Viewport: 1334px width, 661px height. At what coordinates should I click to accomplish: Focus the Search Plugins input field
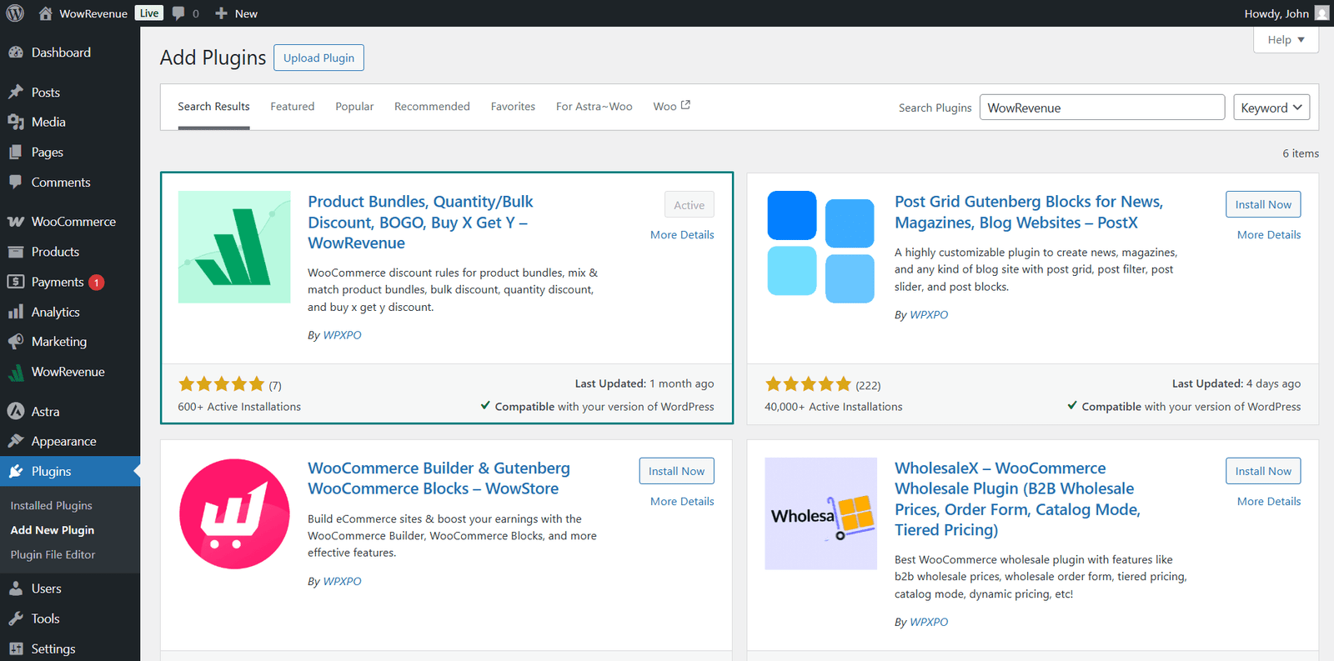click(1101, 108)
